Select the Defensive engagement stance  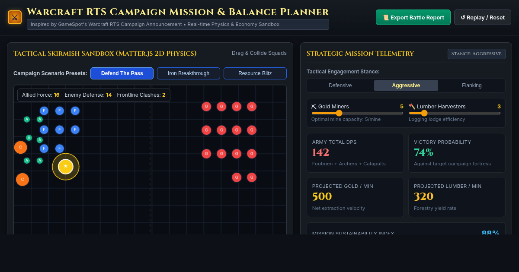coord(340,85)
